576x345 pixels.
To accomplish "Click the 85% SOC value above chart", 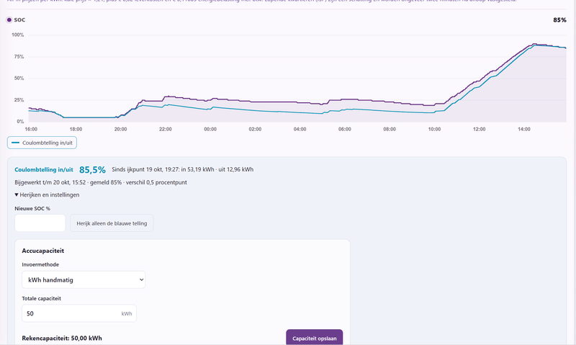I will [x=559, y=20].
